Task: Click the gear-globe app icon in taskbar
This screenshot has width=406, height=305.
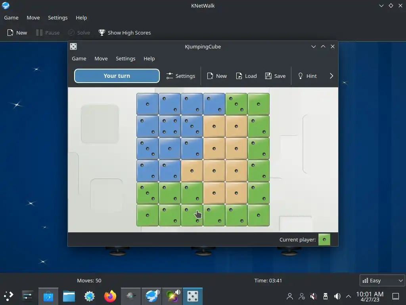Action: pos(90,296)
